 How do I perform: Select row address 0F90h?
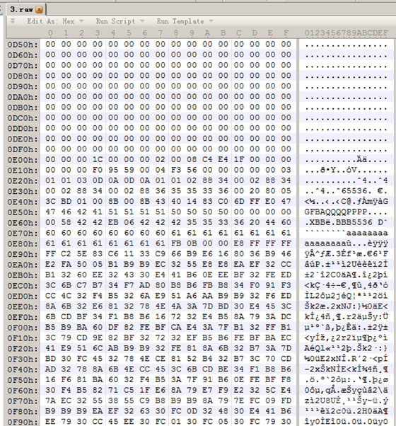(23, 422)
